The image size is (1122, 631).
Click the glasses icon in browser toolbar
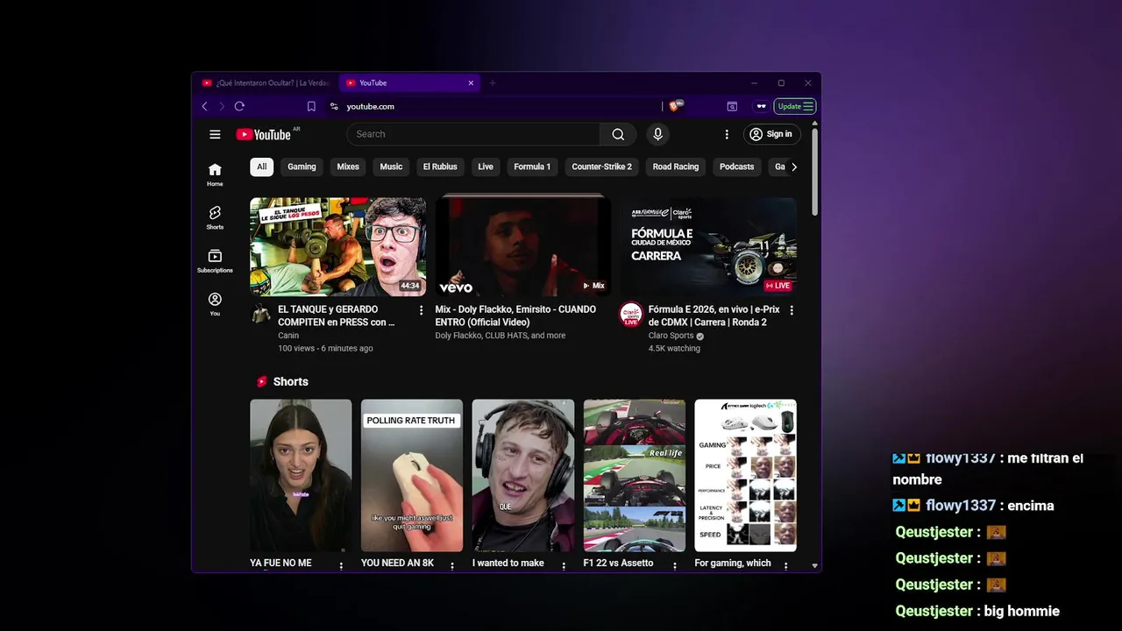[x=761, y=106]
